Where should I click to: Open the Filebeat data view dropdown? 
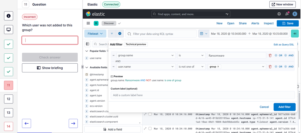pos(95,34)
